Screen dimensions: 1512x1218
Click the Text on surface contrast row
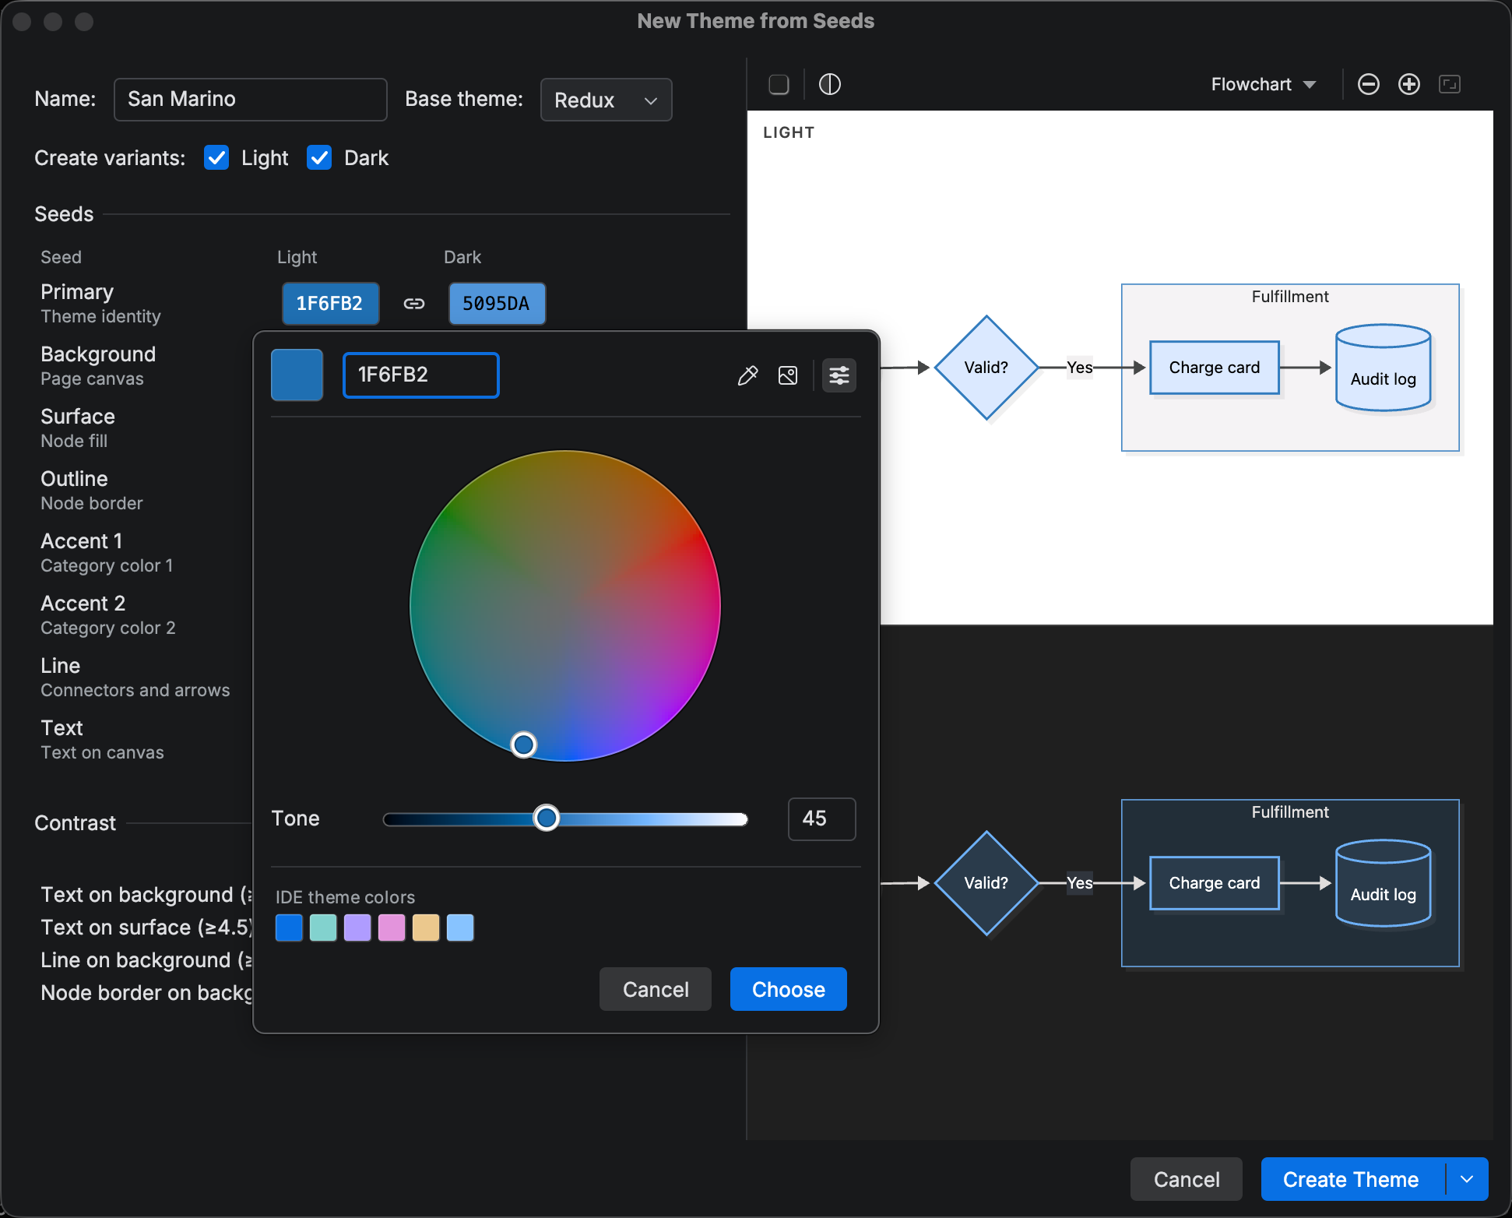point(147,928)
